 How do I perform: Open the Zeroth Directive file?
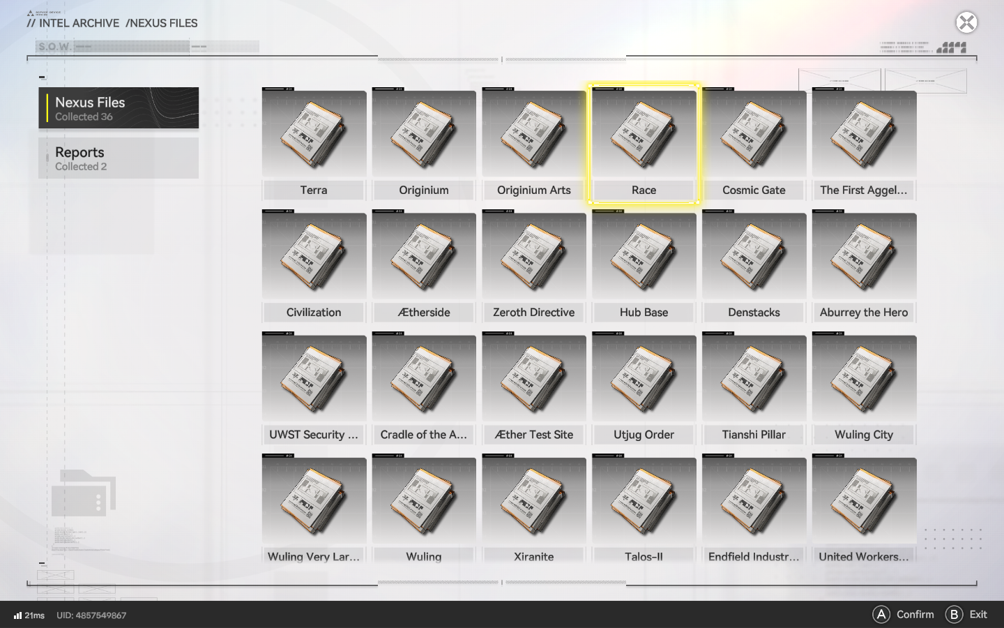point(534,267)
